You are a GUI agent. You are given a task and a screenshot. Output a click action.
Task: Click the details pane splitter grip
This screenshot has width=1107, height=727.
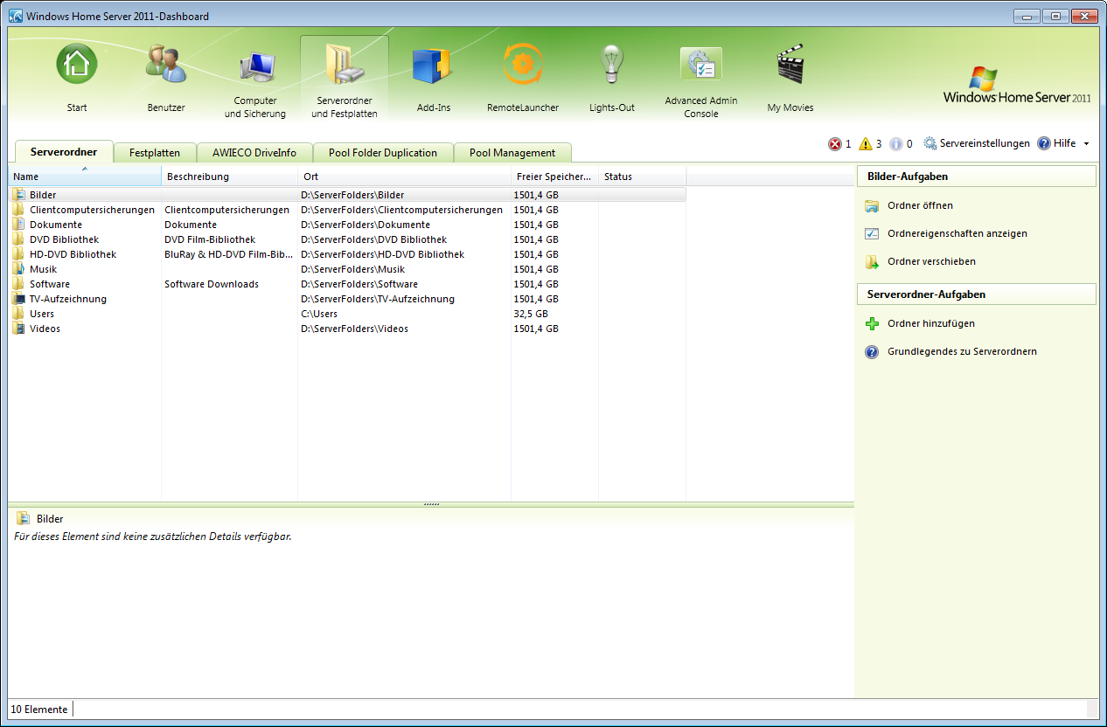pos(431,504)
